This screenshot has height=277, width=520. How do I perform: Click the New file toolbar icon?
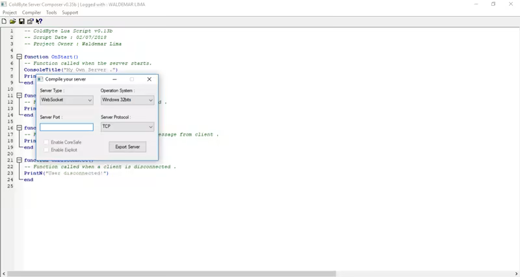(4, 21)
